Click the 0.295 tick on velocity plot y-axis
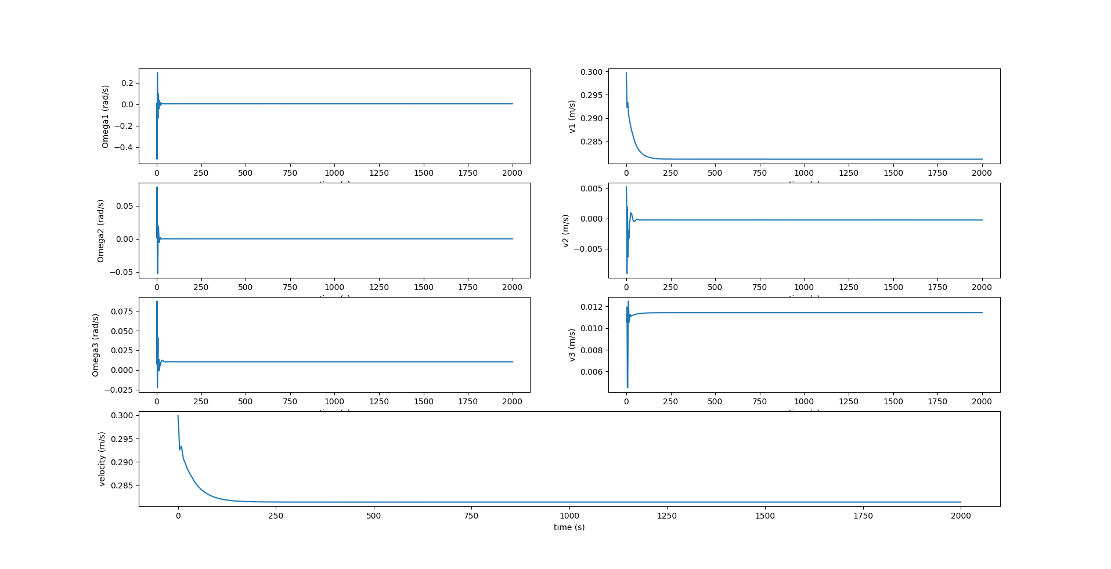This screenshot has width=1111, height=569. click(122, 439)
